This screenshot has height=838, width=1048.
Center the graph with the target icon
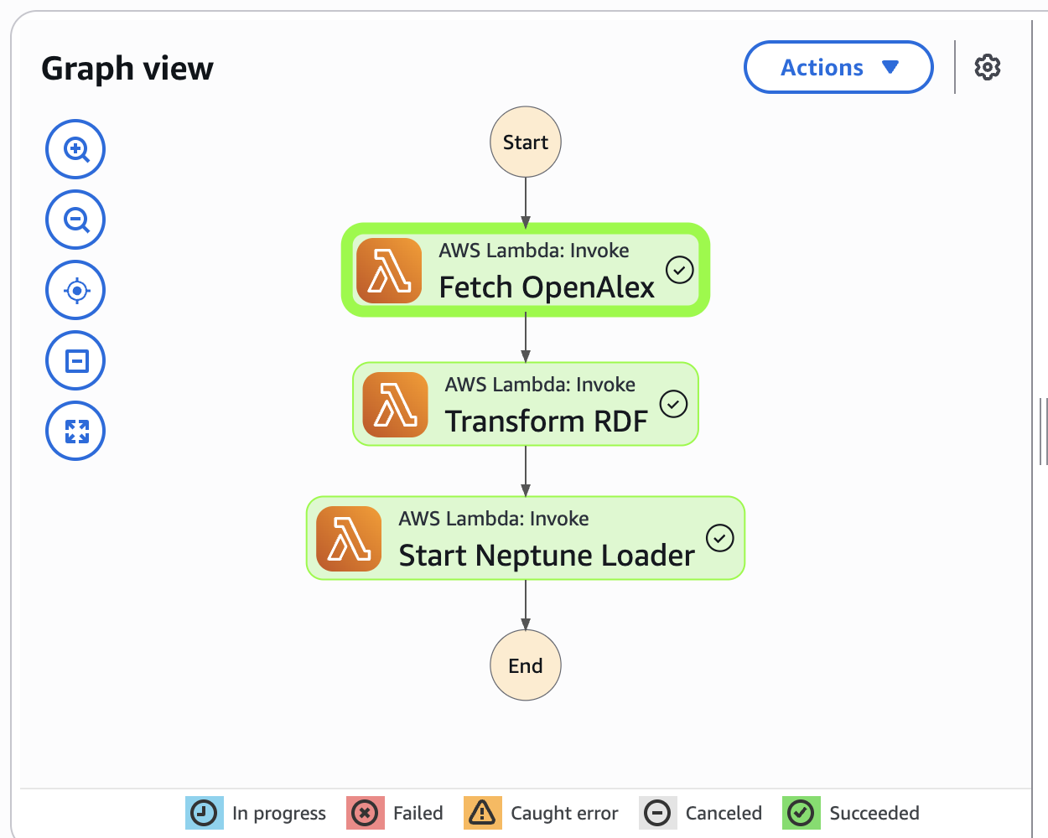click(x=75, y=290)
